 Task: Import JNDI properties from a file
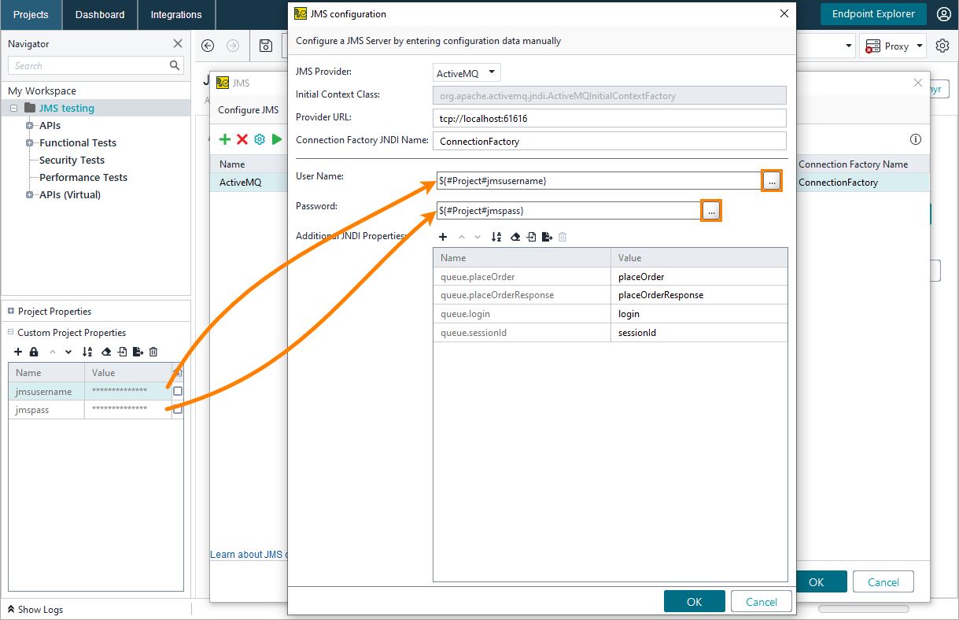[531, 237]
